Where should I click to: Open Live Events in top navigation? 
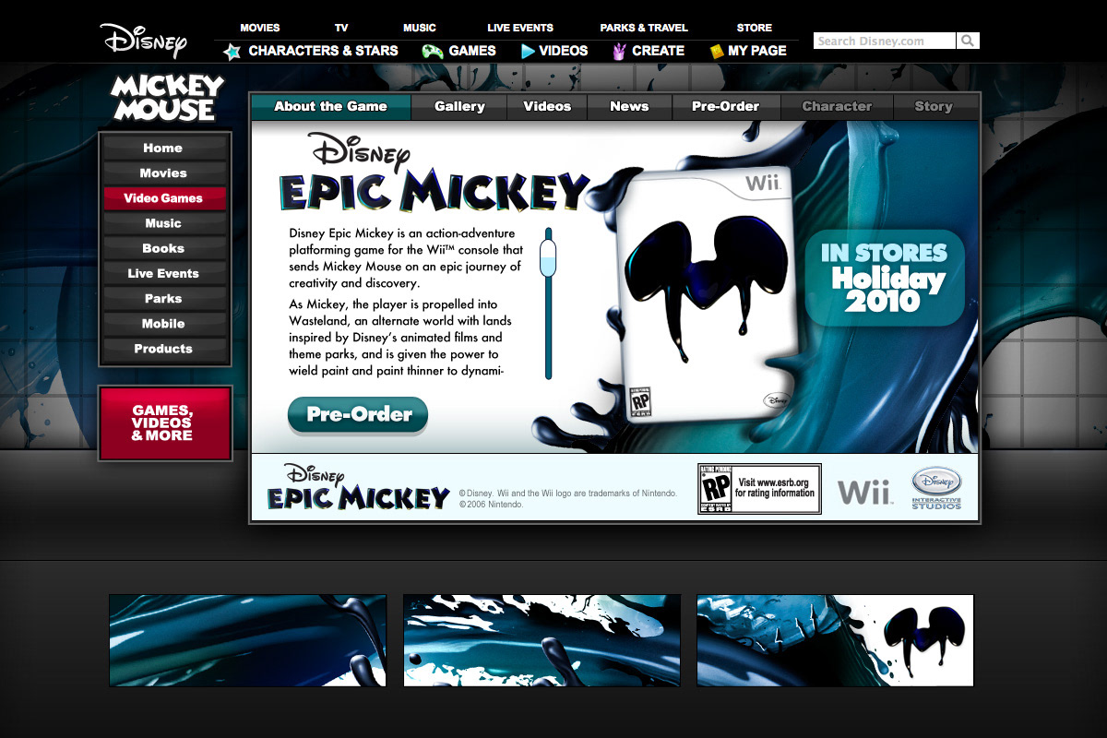(x=520, y=28)
